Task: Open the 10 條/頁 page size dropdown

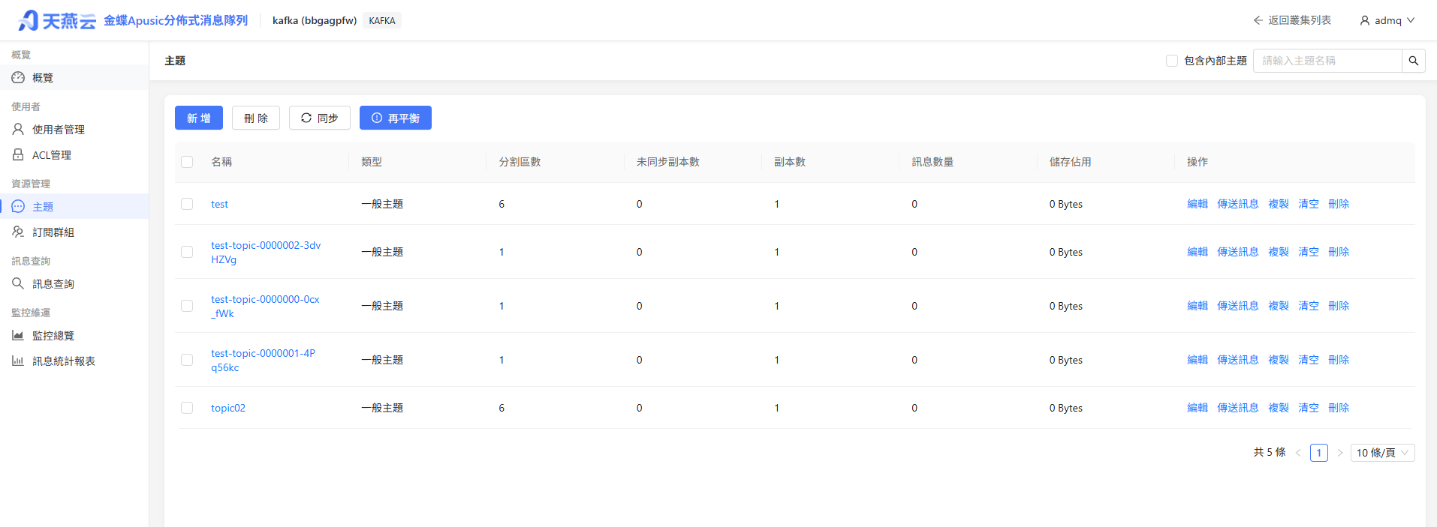Action: 1382,453
